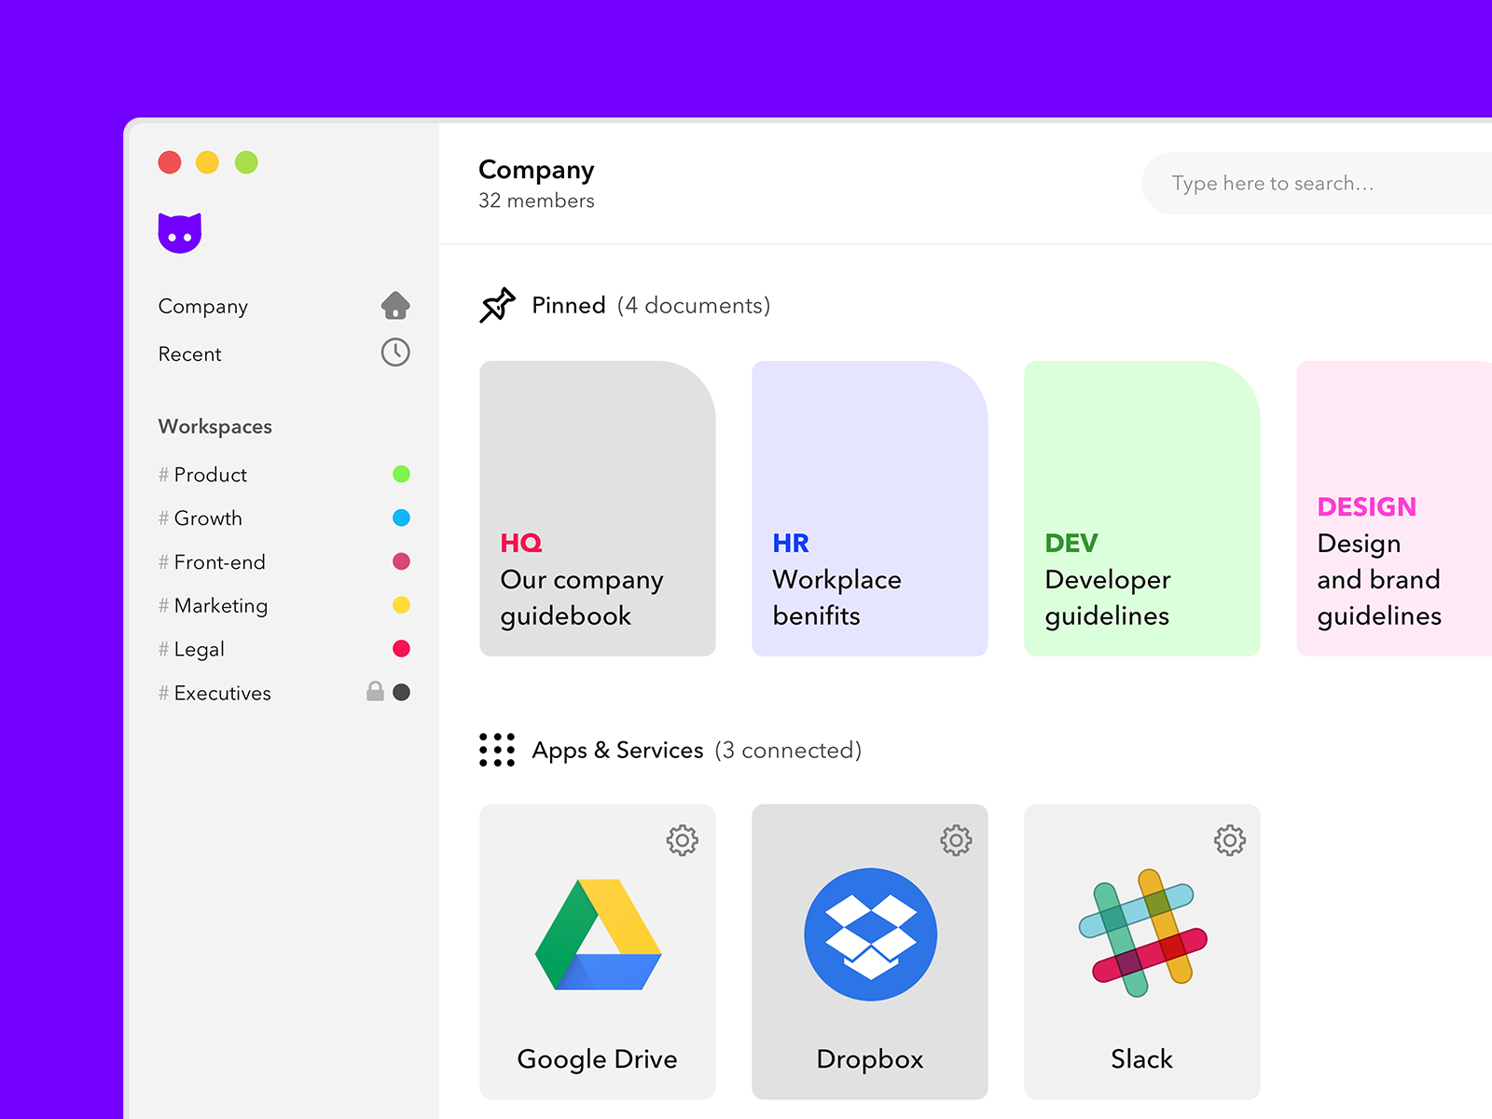The width and height of the screenshot is (1492, 1119).
Task: Select the # Legal workspace
Action: (284, 649)
